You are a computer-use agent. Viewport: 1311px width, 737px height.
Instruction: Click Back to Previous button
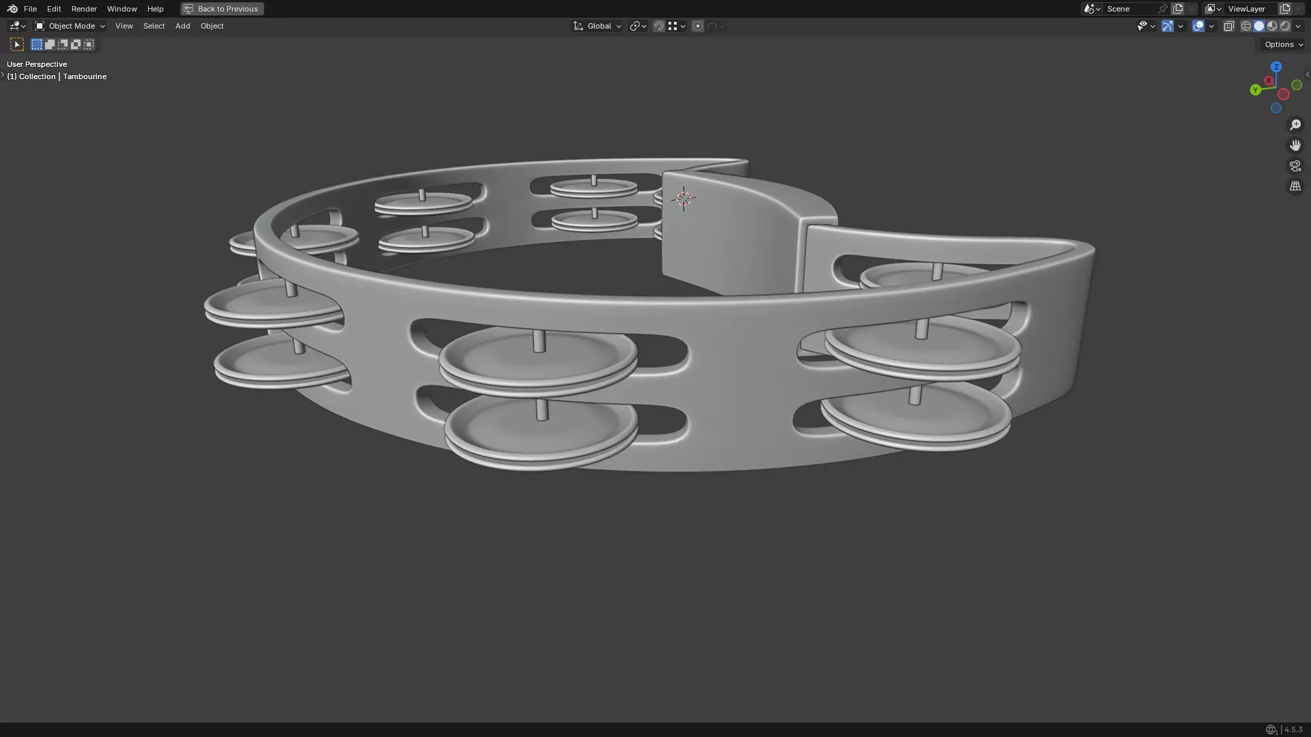pyautogui.click(x=222, y=9)
